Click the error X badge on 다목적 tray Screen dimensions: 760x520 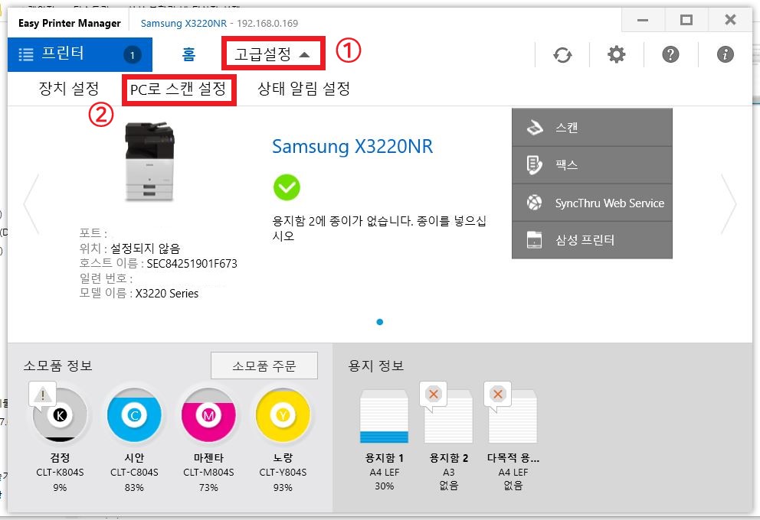[497, 395]
